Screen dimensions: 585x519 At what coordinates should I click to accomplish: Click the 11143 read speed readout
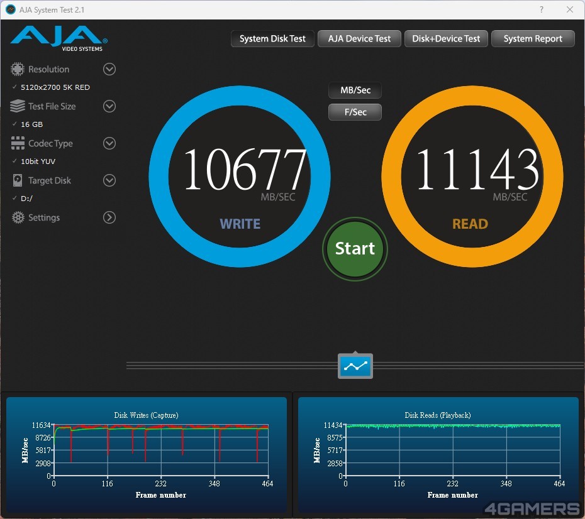click(477, 170)
